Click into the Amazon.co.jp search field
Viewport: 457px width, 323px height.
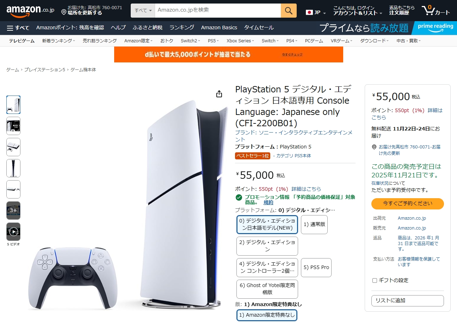[218, 11]
